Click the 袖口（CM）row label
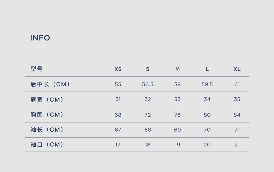 pyautogui.click(x=47, y=144)
